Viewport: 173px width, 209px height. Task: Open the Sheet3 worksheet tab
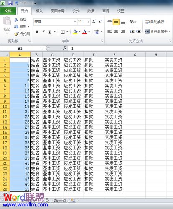pyautogui.click(x=60, y=201)
